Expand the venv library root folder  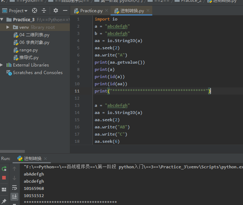pos(8,27)
